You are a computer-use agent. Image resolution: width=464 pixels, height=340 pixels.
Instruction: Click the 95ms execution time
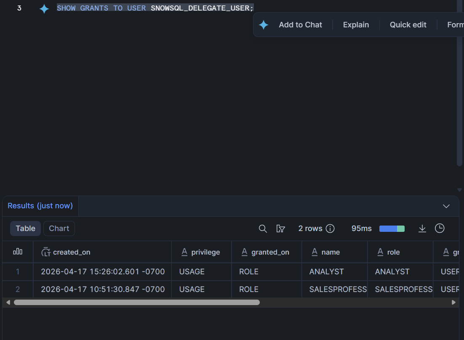[361, 228]
